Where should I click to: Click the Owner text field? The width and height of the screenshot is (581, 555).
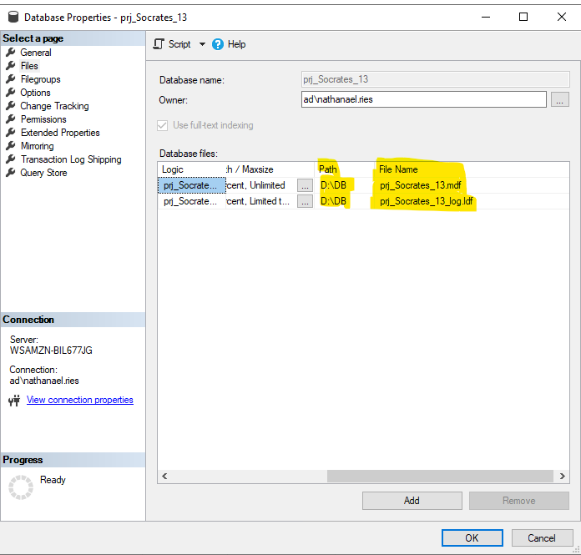[x=423, y=99]
